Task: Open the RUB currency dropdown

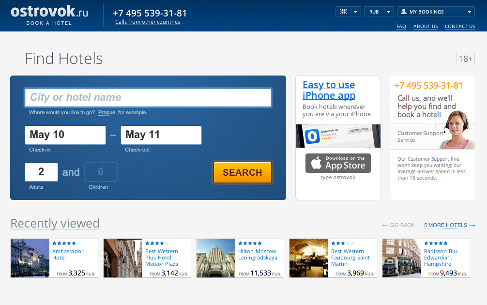Action: pos(379,12)
